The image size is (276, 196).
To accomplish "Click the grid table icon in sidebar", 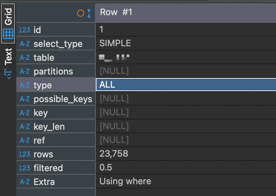I will [8, 34].
